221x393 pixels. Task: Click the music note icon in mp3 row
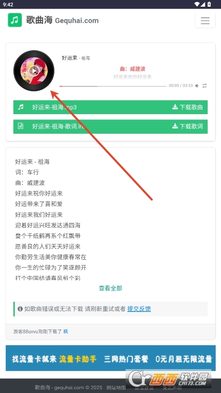pos(21,107)
